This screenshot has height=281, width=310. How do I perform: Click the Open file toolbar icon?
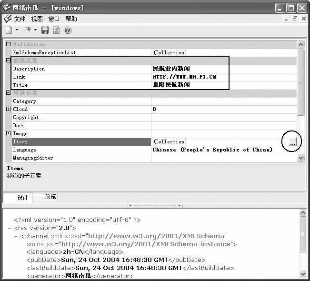pos(27,30)
